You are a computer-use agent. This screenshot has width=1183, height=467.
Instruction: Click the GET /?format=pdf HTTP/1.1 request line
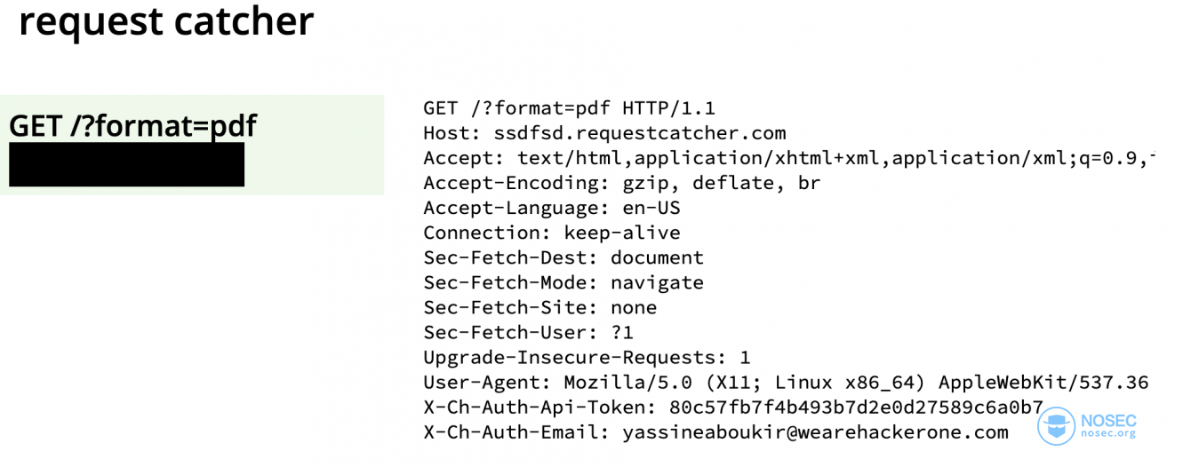(569, 108)
